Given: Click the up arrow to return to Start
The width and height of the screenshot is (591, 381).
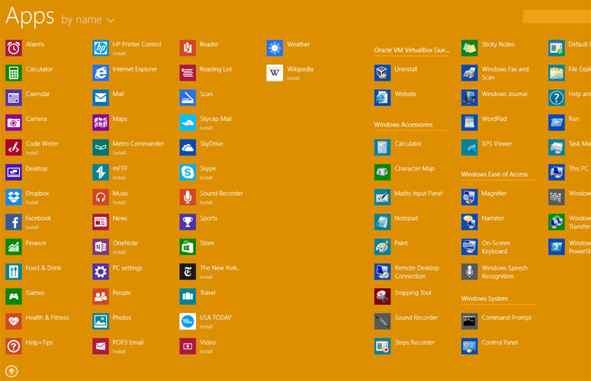Looking at the screenshot, I should 11,371.
